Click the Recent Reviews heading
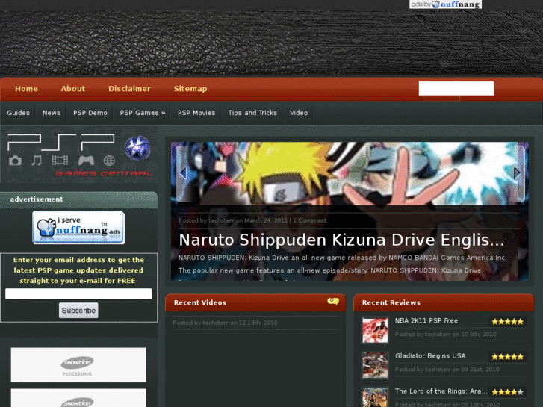The height and width of the screenshot is (407, 543). click(391, 302)
